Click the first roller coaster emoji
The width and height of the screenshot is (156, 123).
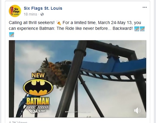[x=137, y=29]
